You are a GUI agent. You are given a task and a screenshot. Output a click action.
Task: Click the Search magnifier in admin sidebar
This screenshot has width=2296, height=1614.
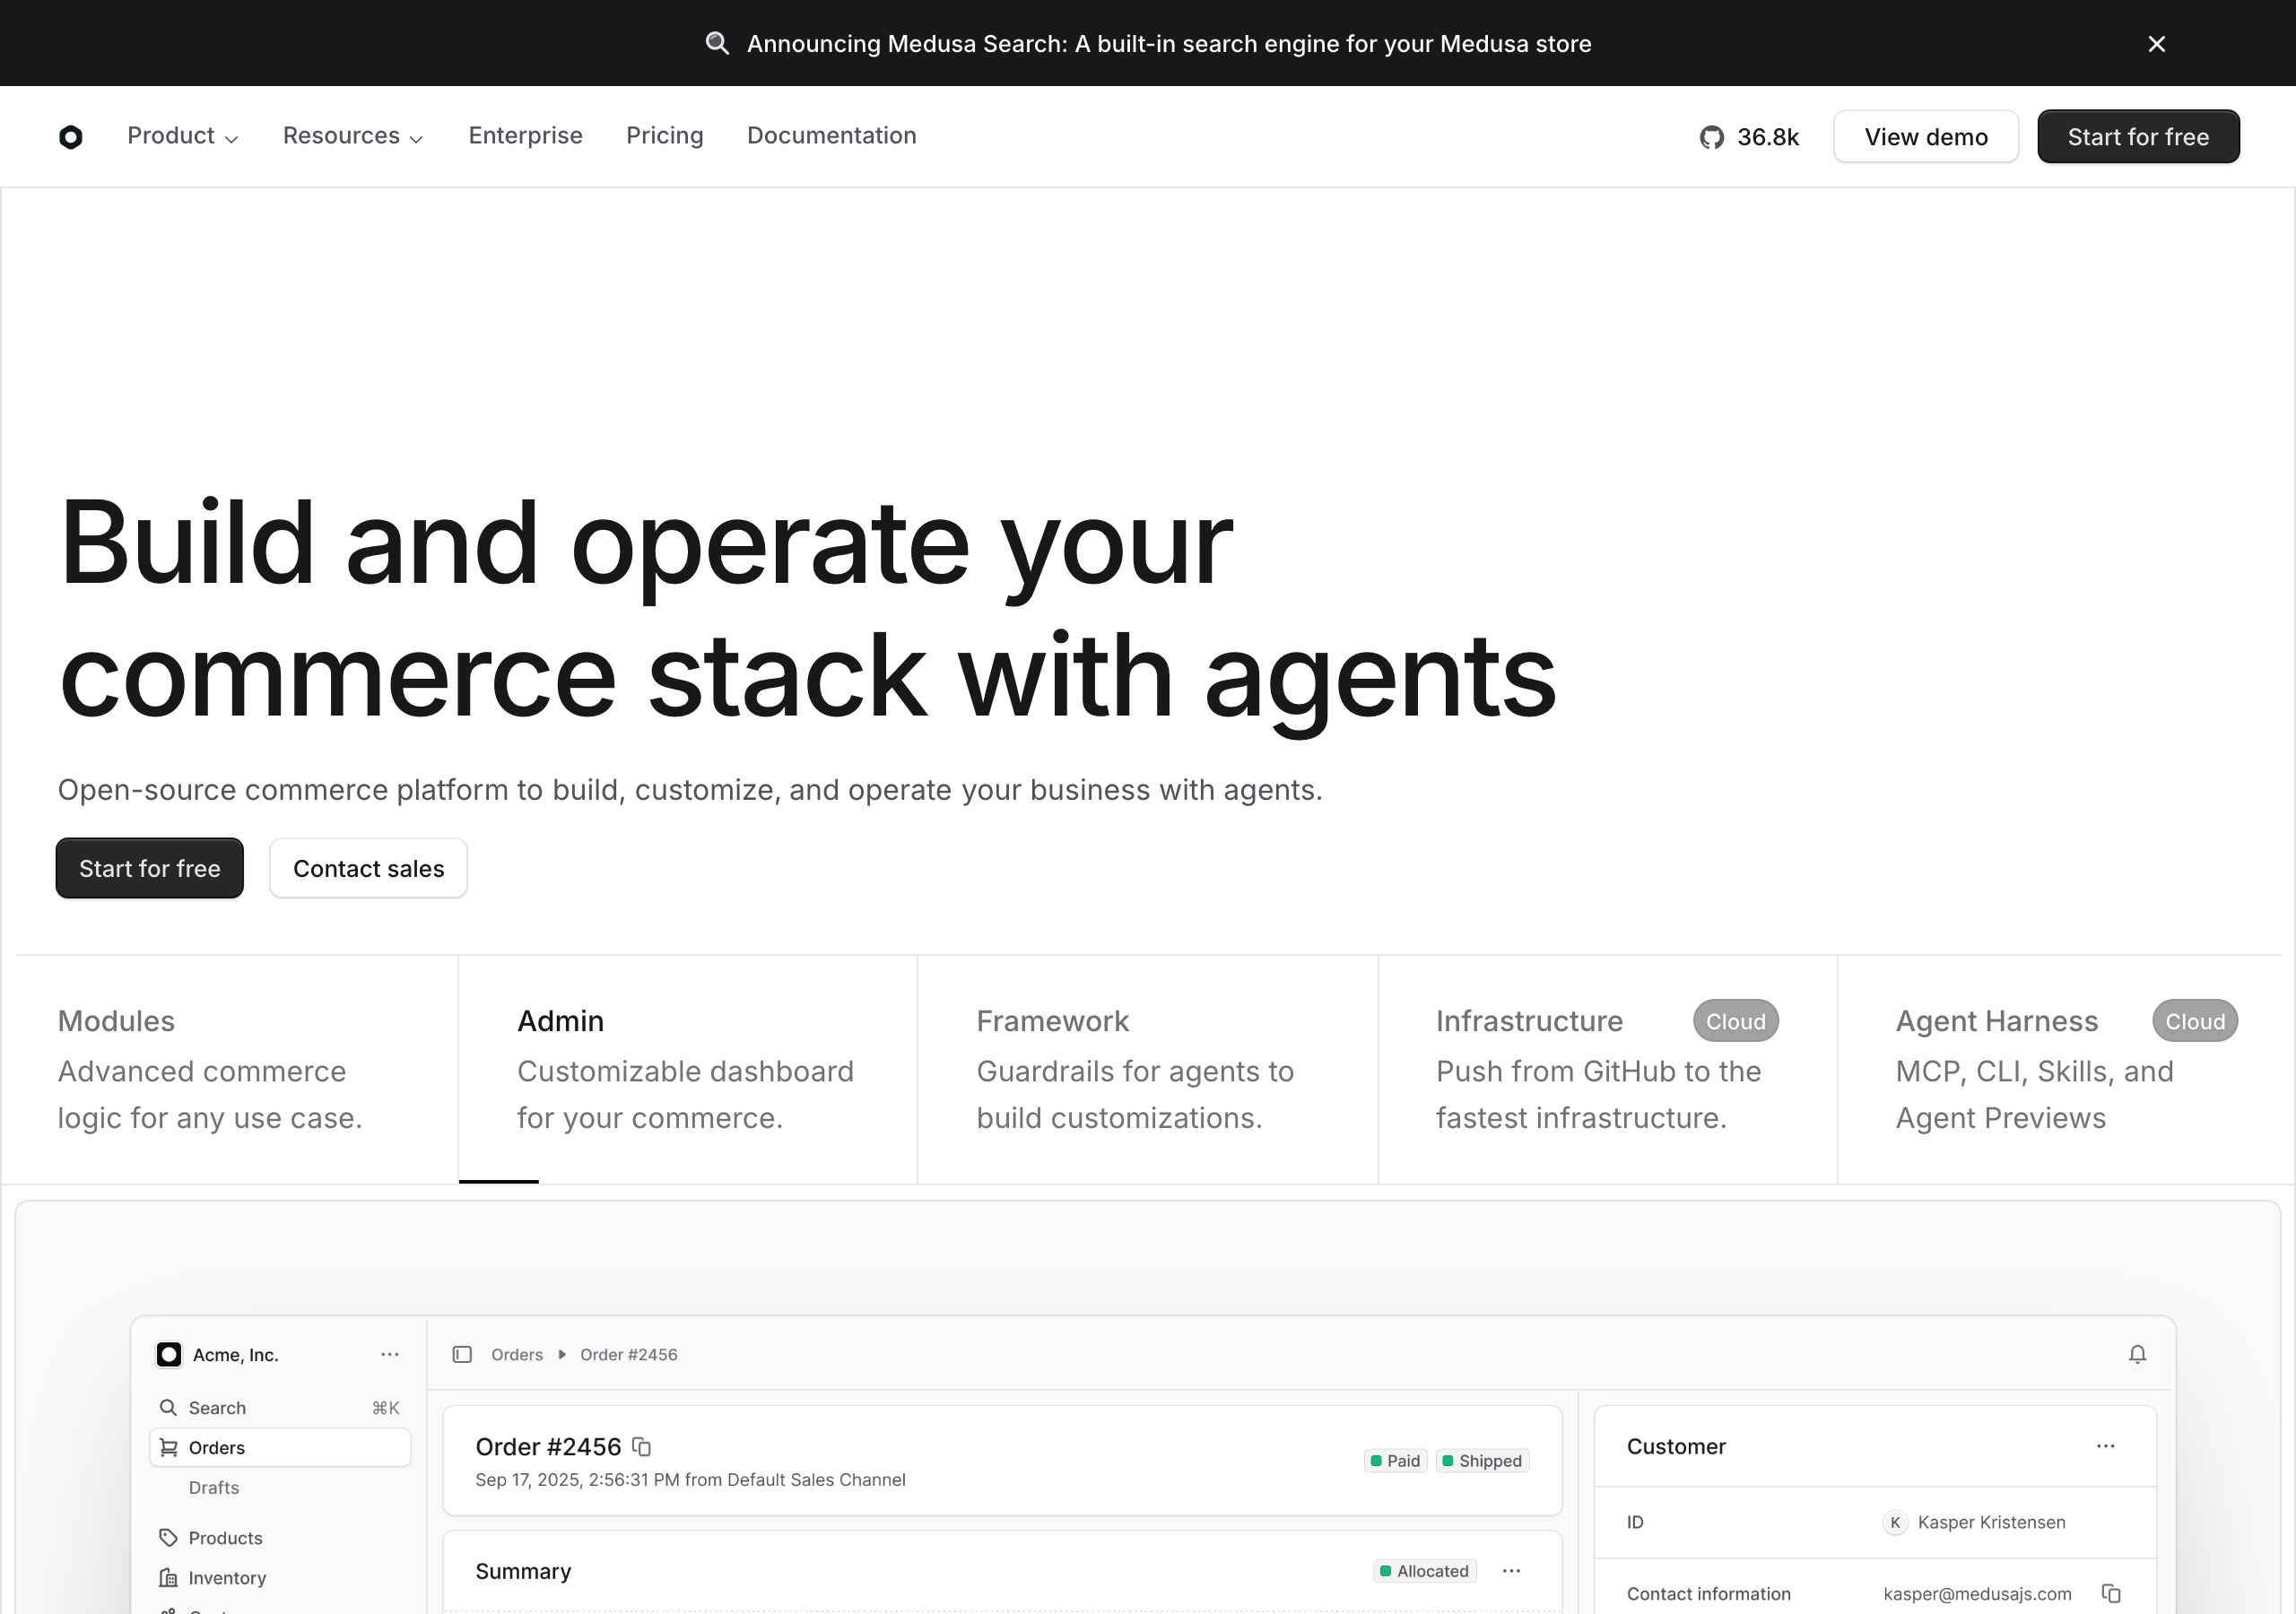[x=168, y=1407]
